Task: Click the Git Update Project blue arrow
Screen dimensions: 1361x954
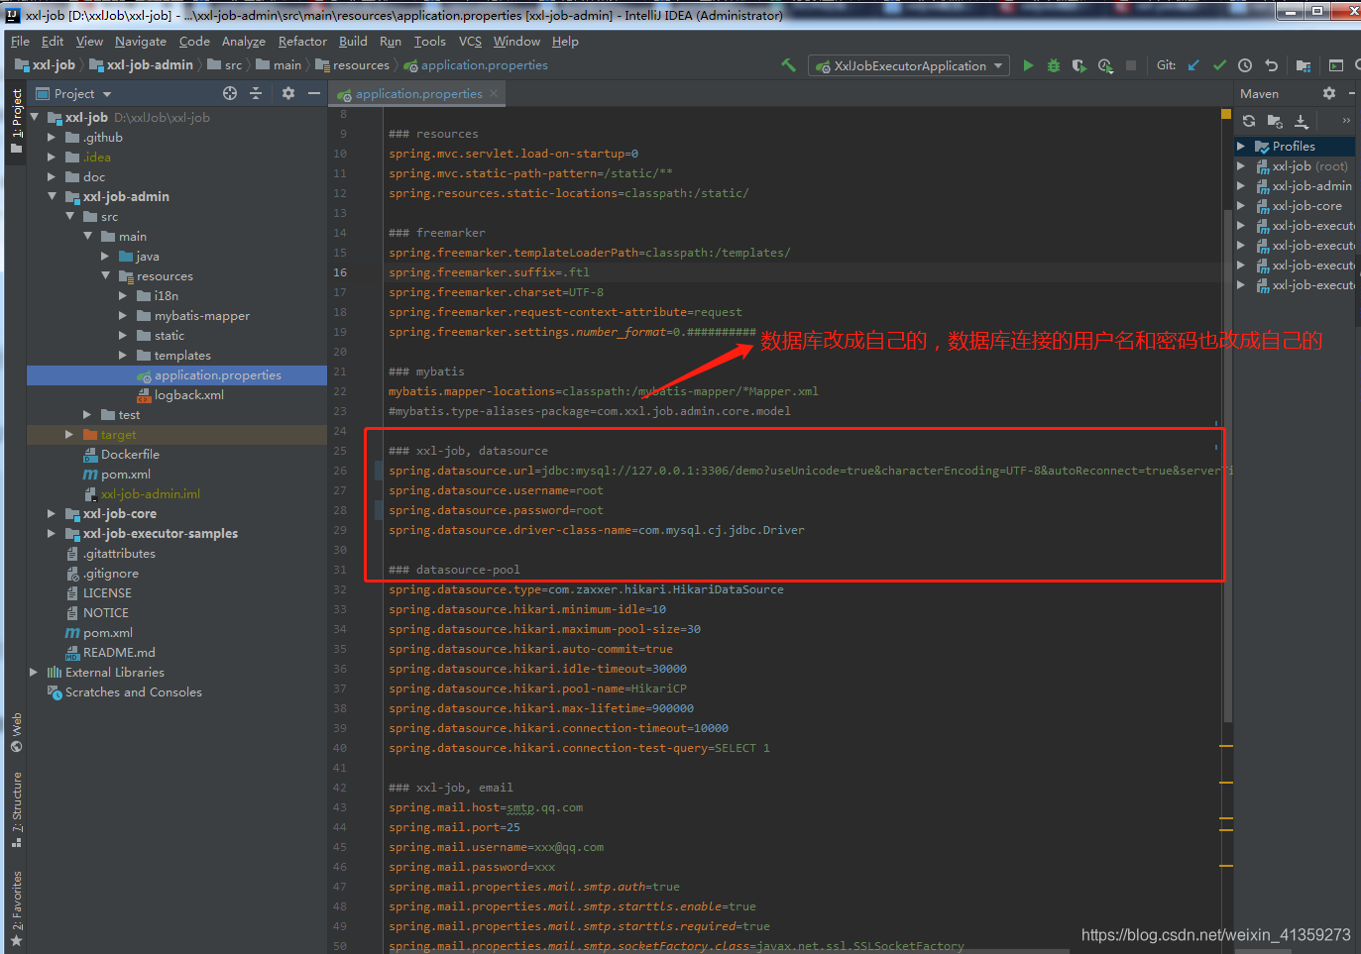Action: click(x=1193, y=65)
